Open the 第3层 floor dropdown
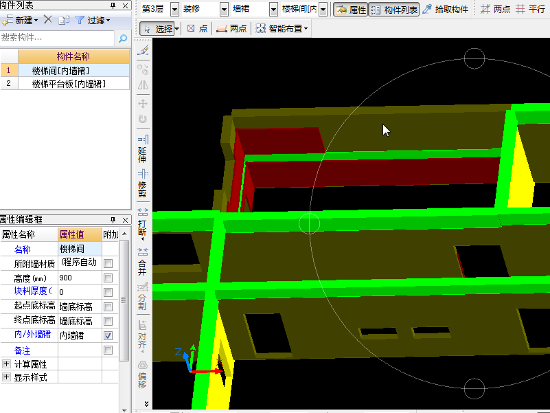This screenshot has height=413, width=550. point(174,10)
